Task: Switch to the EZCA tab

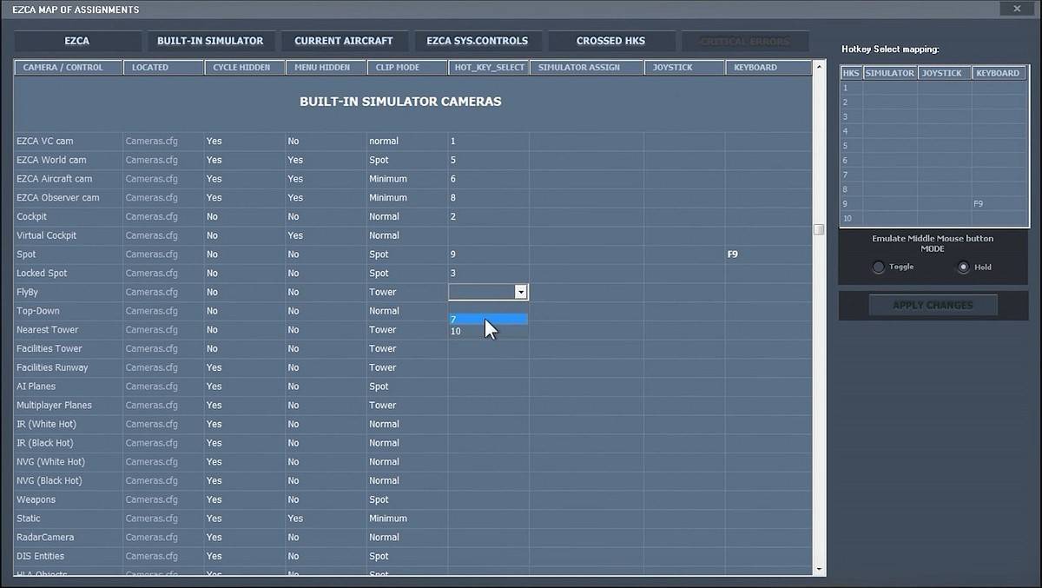Action: 77,41
